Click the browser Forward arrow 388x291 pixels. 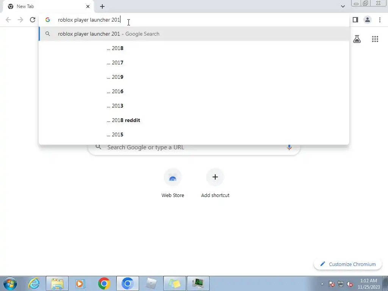point(20,20)
